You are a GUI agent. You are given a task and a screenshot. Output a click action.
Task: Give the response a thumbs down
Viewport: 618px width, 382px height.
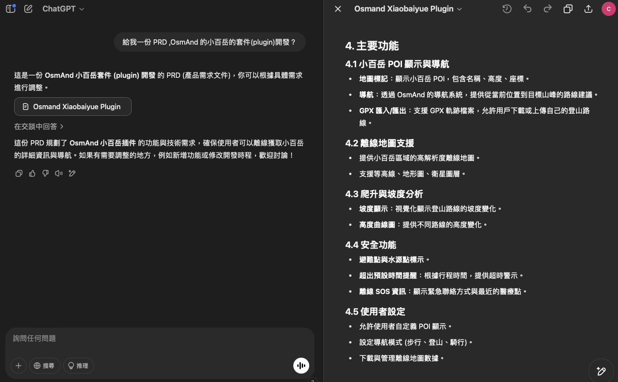(x=45, y=173)
